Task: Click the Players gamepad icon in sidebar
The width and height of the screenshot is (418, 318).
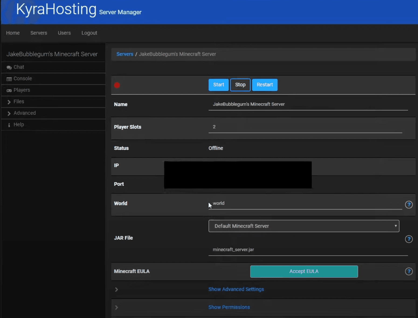Action: pos(9,90)
